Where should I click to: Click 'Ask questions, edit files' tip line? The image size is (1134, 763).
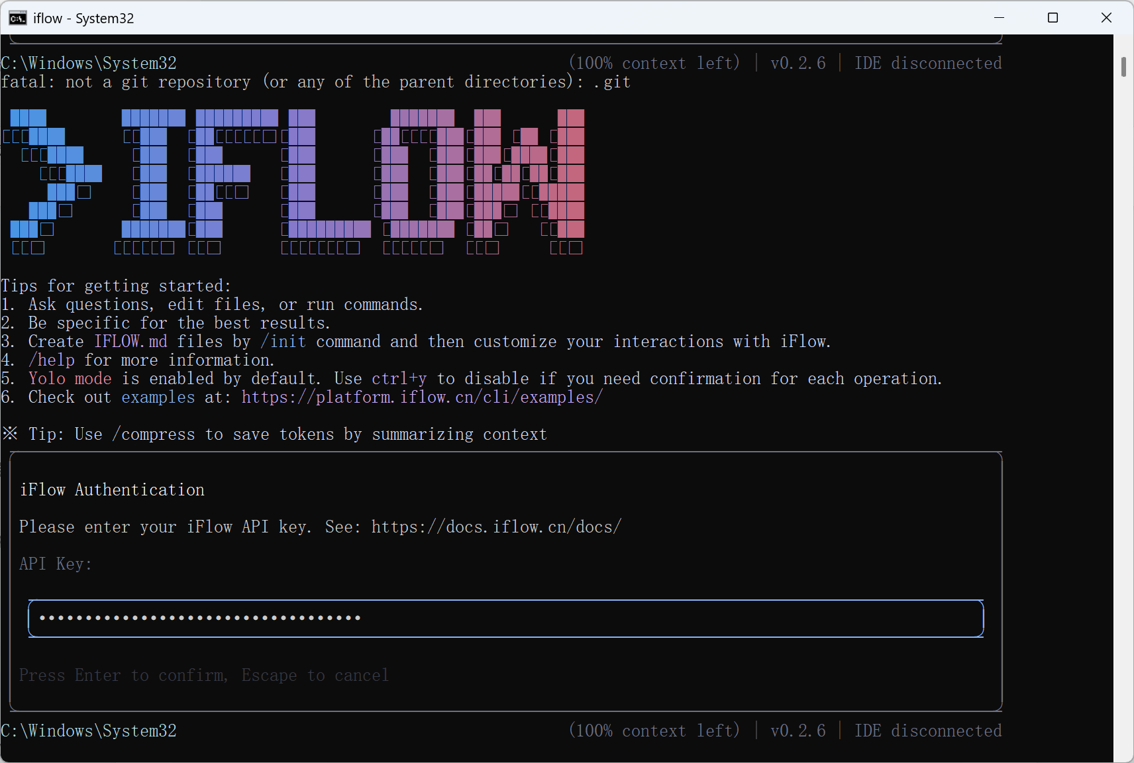click(x=212, y=305)
